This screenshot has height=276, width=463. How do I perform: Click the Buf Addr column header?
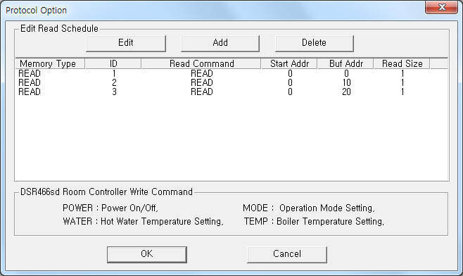[345, 63]
